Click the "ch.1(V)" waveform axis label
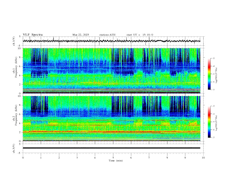Screen dimensions: 229x177 point(14,41)
